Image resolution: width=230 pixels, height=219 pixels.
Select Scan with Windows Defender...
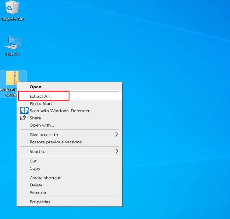[x=69, y=111]
